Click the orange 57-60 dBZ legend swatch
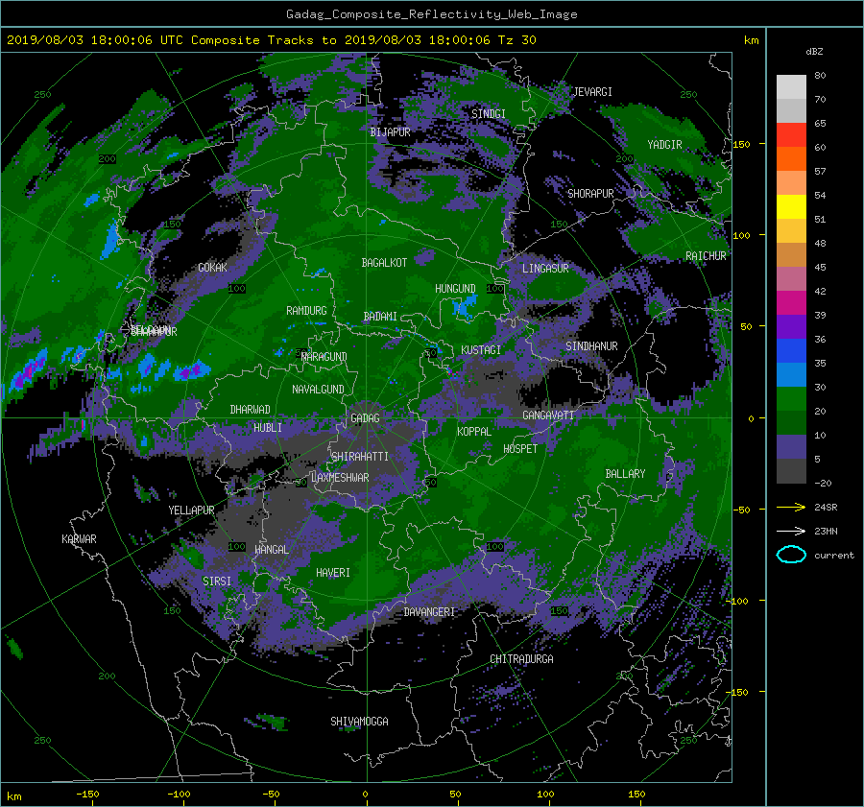The height and width of the screenshot is (807, 864). (791, 159)
